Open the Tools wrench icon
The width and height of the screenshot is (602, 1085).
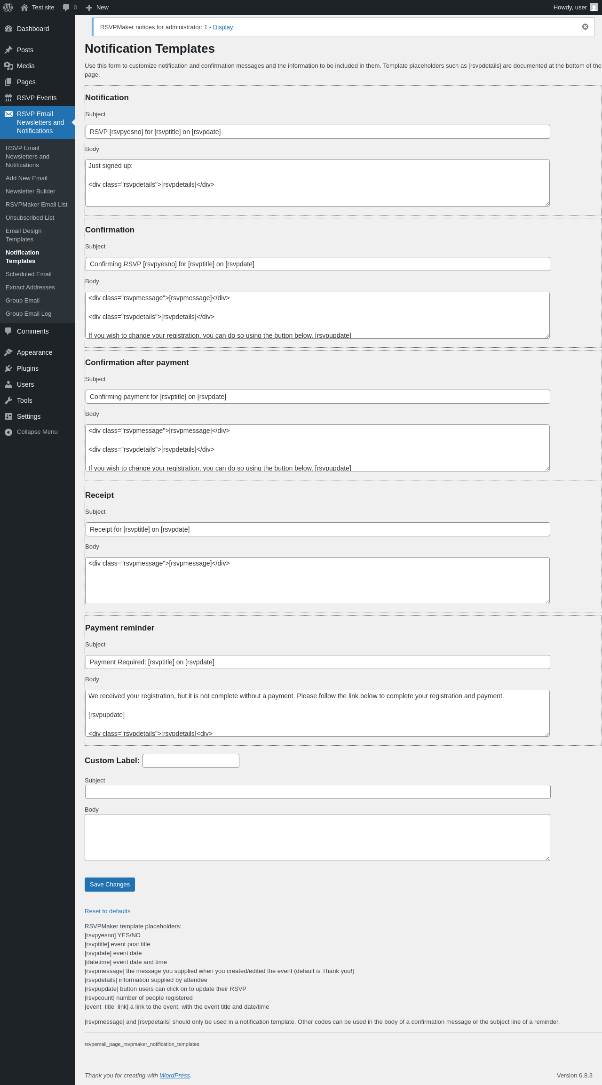pyautogui.click(x=8, y=400)
